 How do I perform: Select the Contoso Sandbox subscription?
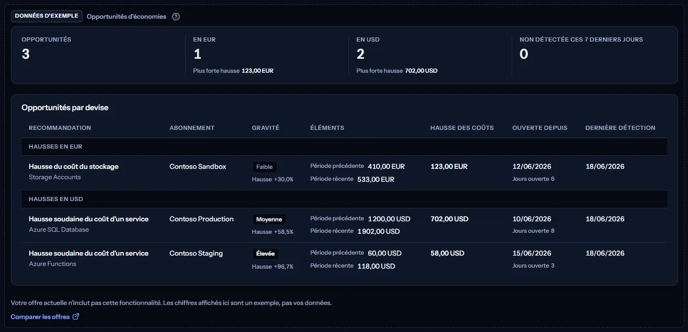pyautogui.click(x=198, y=167)
